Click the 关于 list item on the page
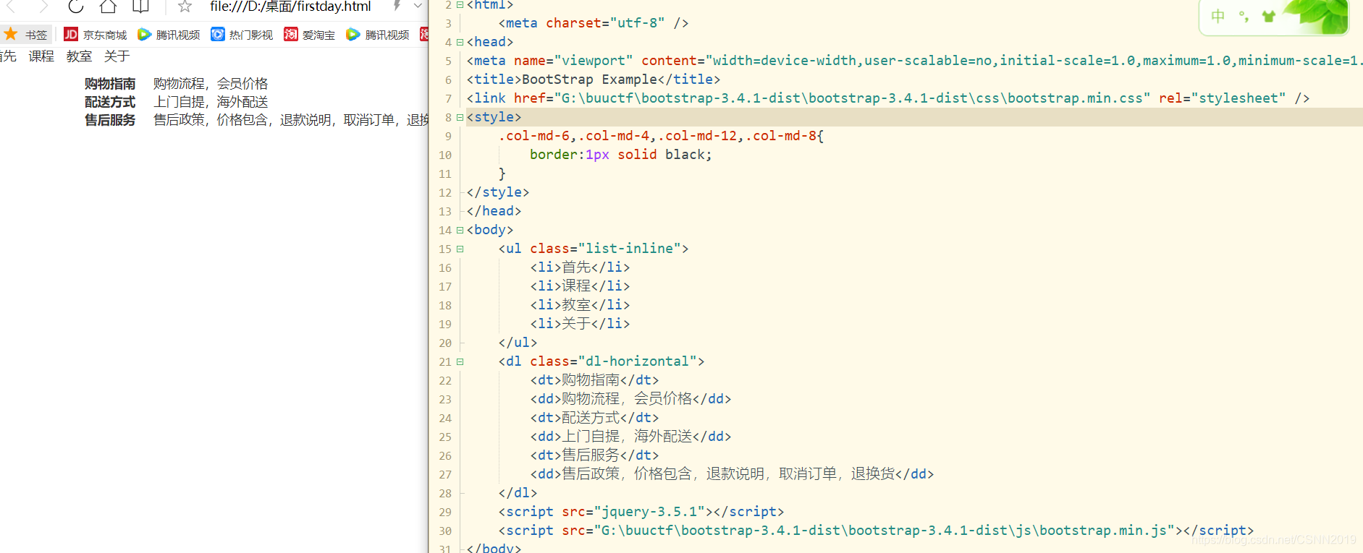The width and height of the screenshot is (1363, 553). tap(117, 56)
